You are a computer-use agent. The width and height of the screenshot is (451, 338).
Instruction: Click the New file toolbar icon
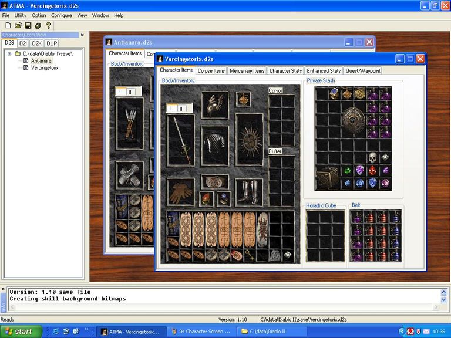[8, 26]
